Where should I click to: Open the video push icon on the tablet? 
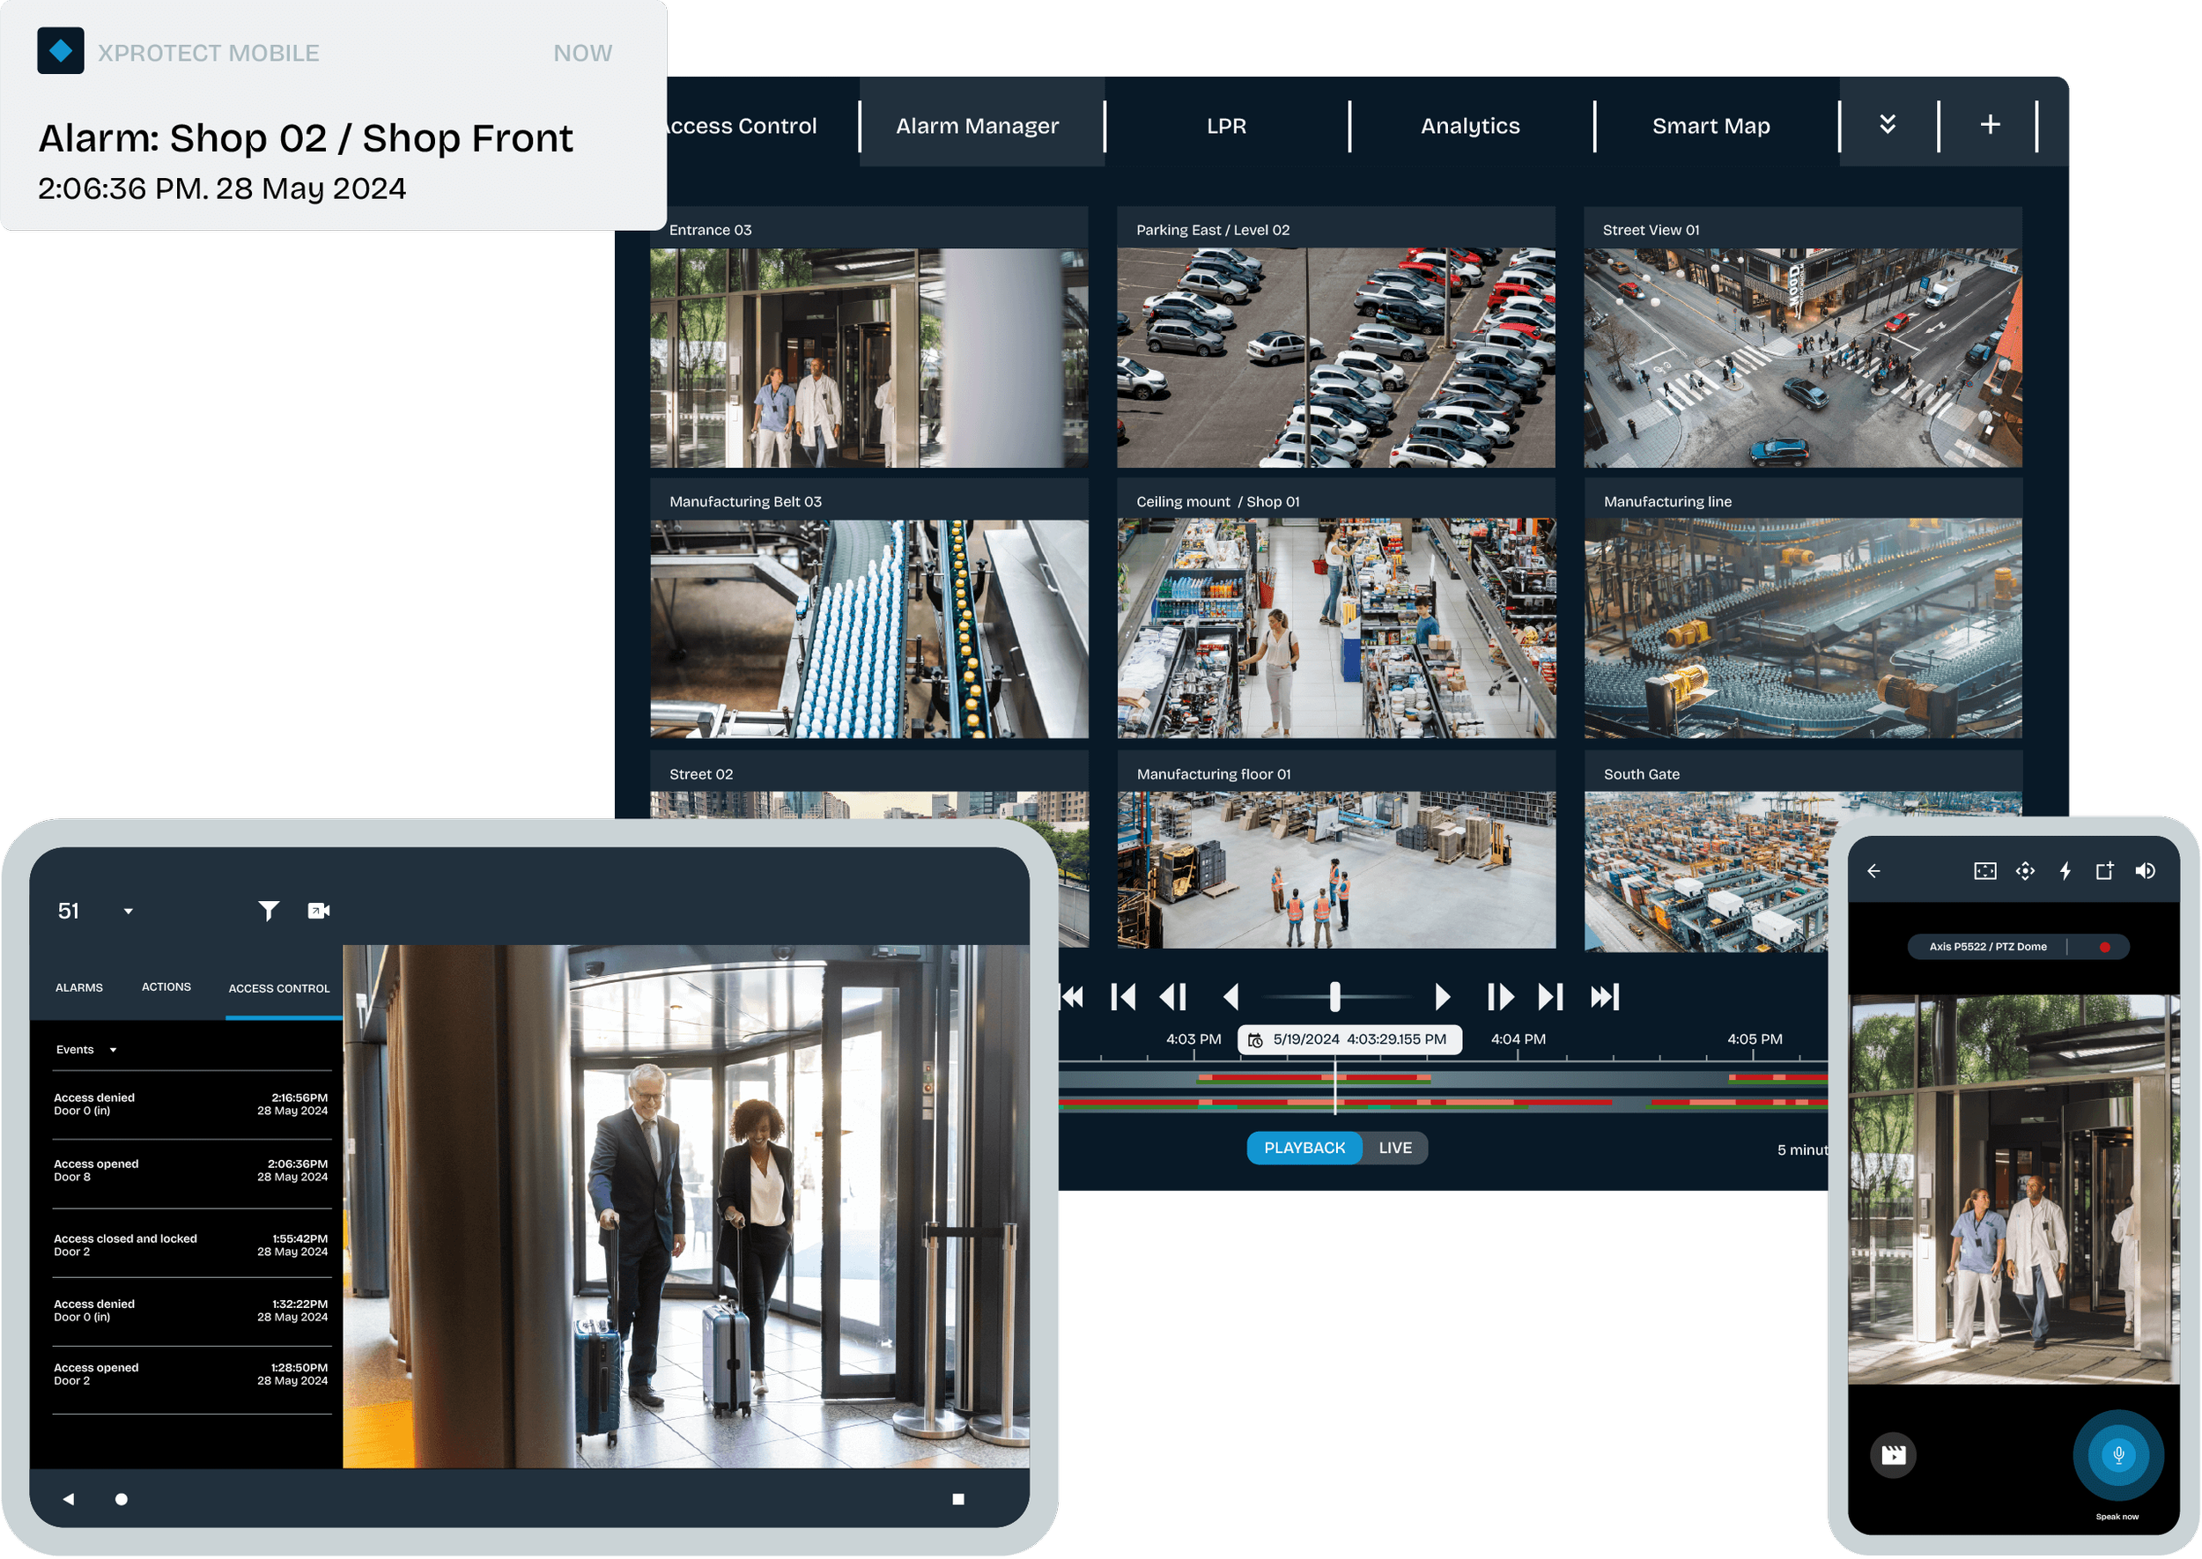318,910
